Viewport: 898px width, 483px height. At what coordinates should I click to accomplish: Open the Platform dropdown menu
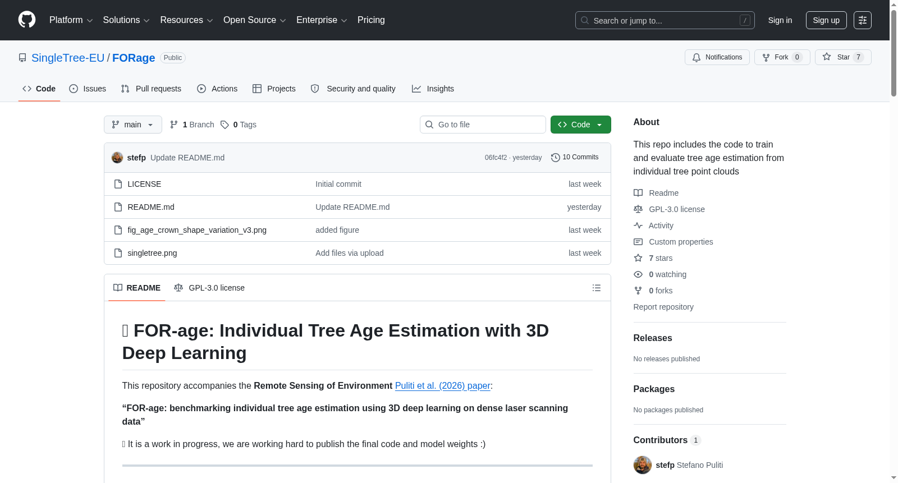pos(71,20)
